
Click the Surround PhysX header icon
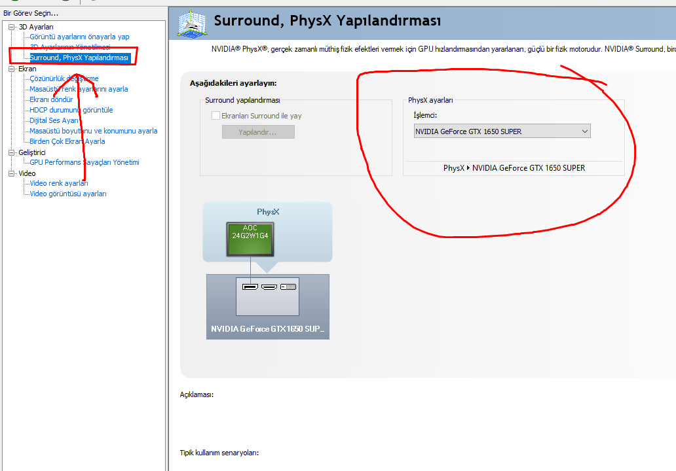tap(192, 24)
